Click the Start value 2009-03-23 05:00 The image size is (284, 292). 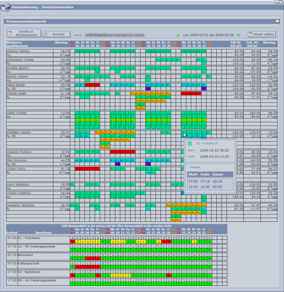click(x=214, y=150)
